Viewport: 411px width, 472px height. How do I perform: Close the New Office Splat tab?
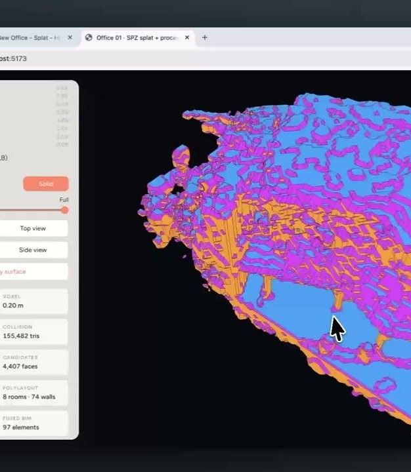tap(70, 37)
